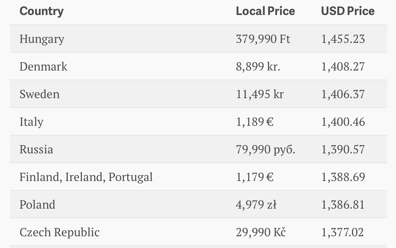Select the USD price 1,388.69
396x248 pixels.
tap(343, 177)
